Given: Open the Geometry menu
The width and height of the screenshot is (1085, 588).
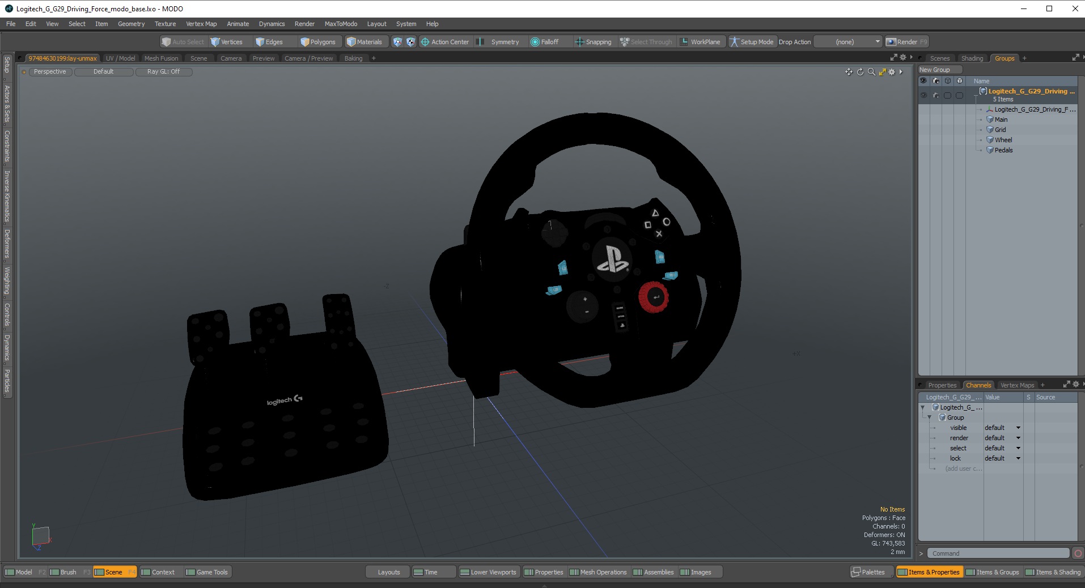Looking at the screenshot, I should [131, 24].
